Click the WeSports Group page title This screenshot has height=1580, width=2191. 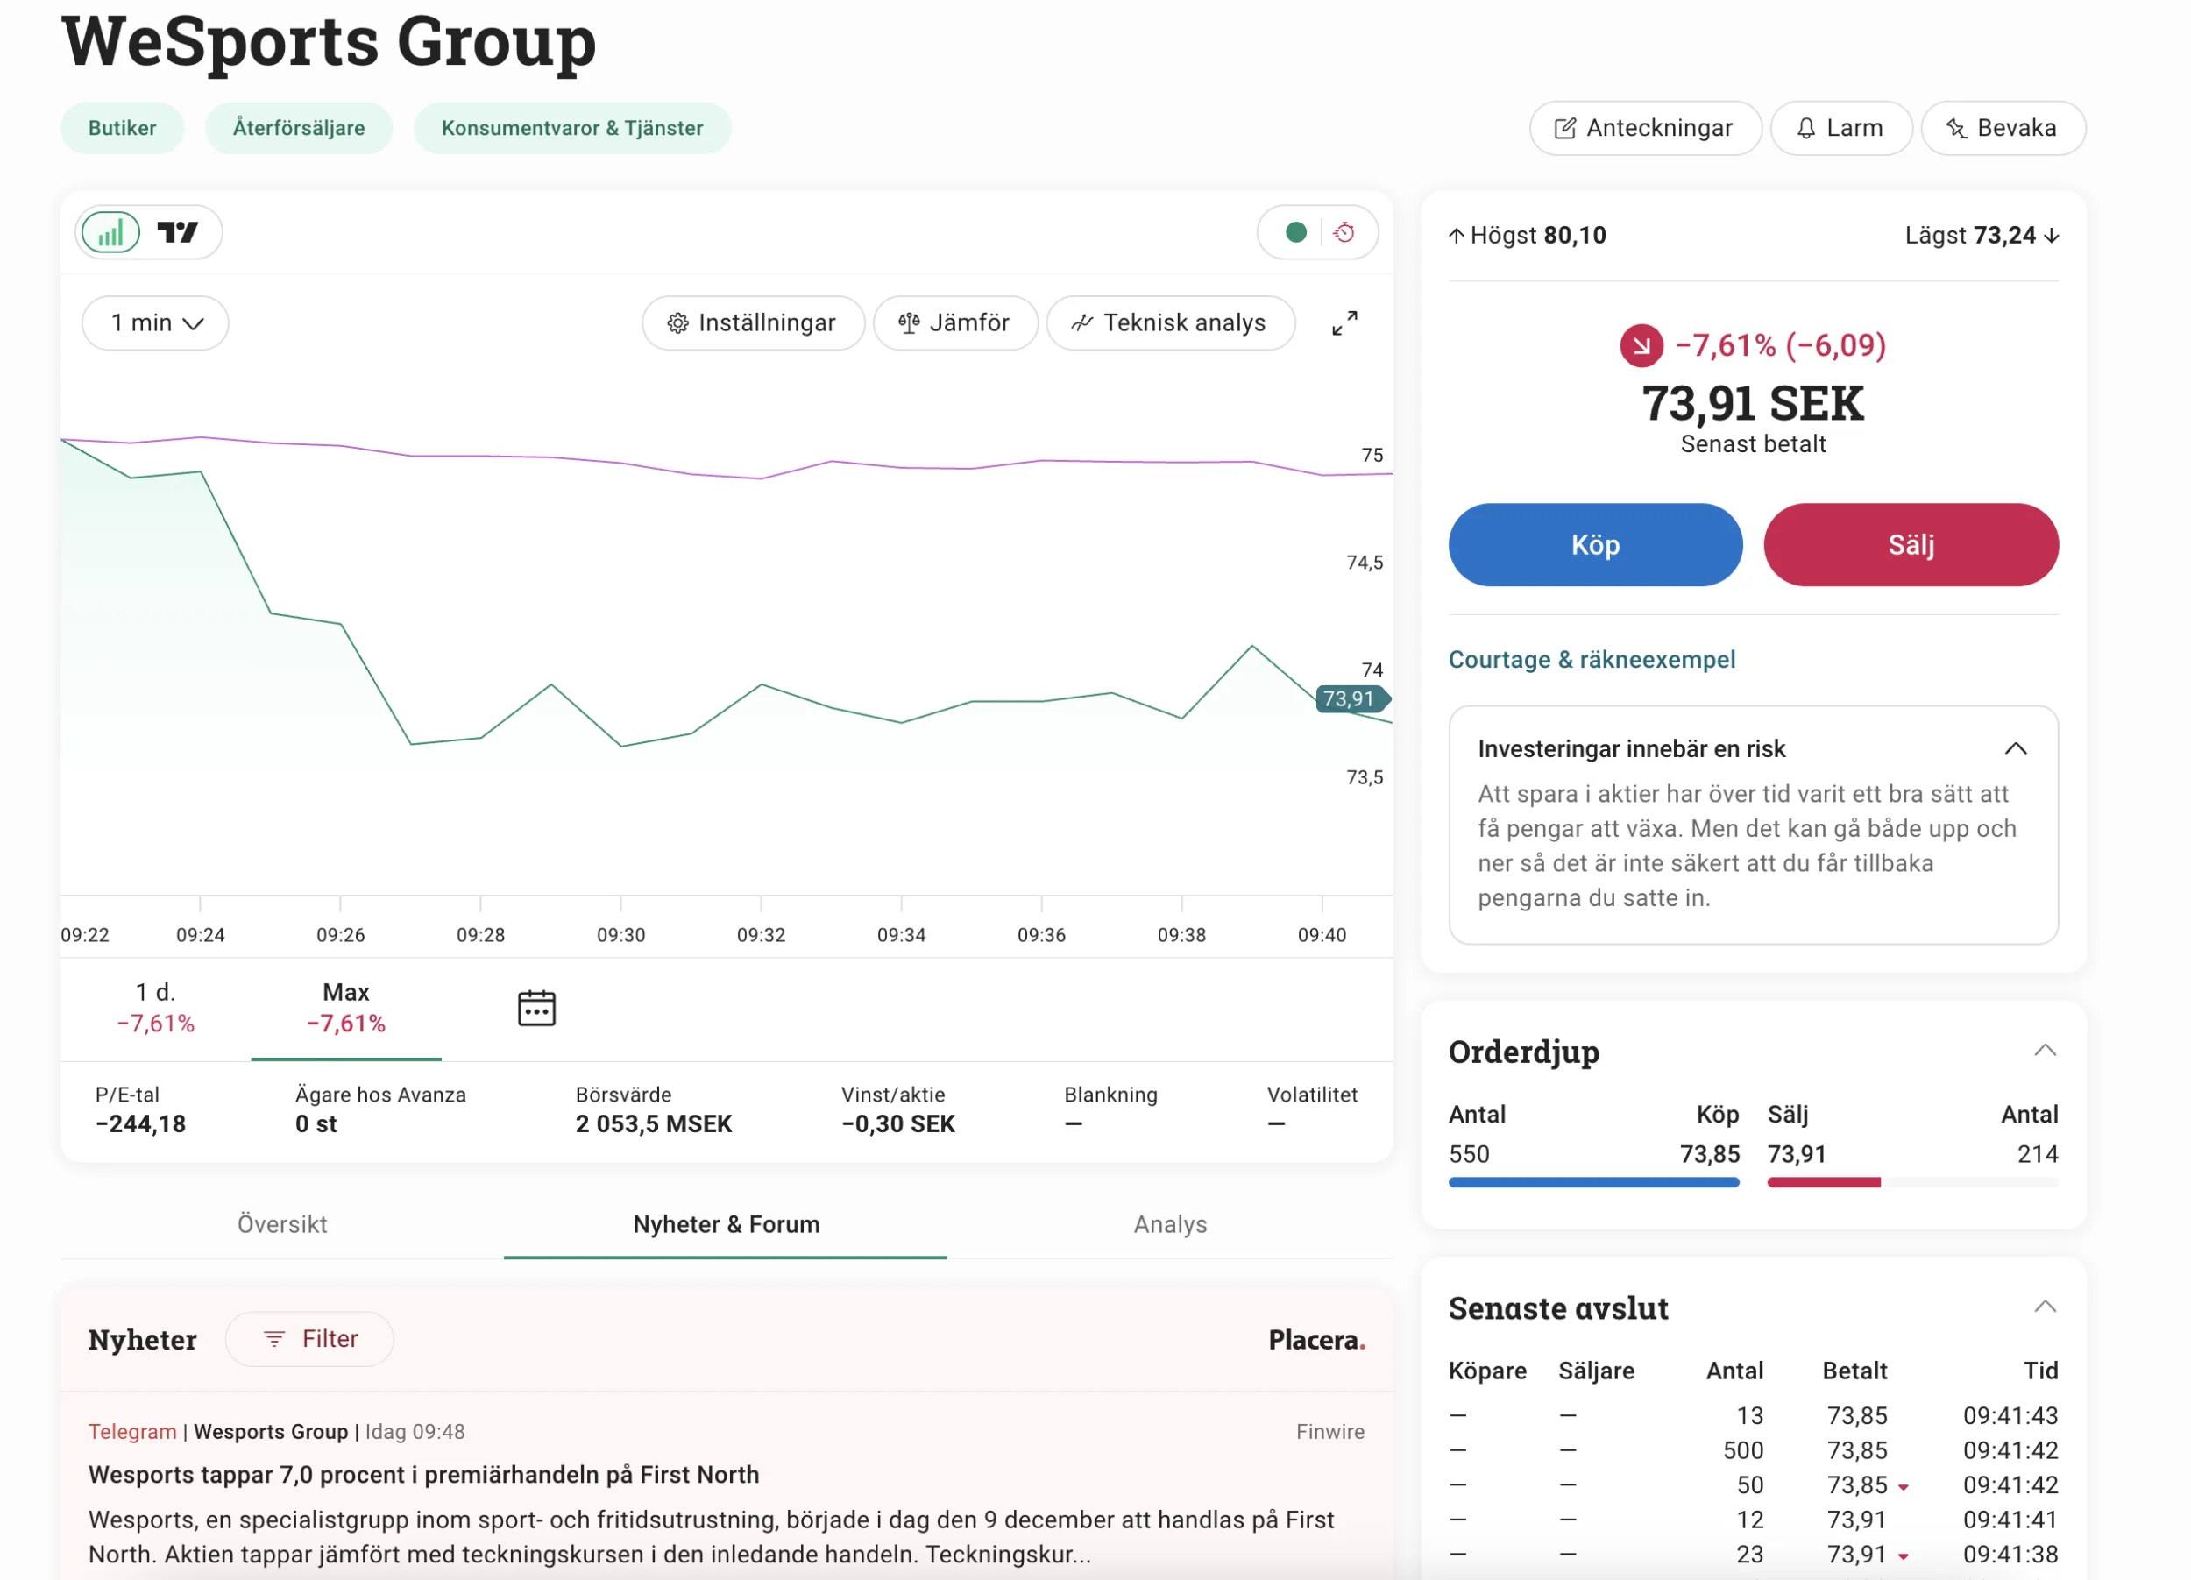point(330,40)
